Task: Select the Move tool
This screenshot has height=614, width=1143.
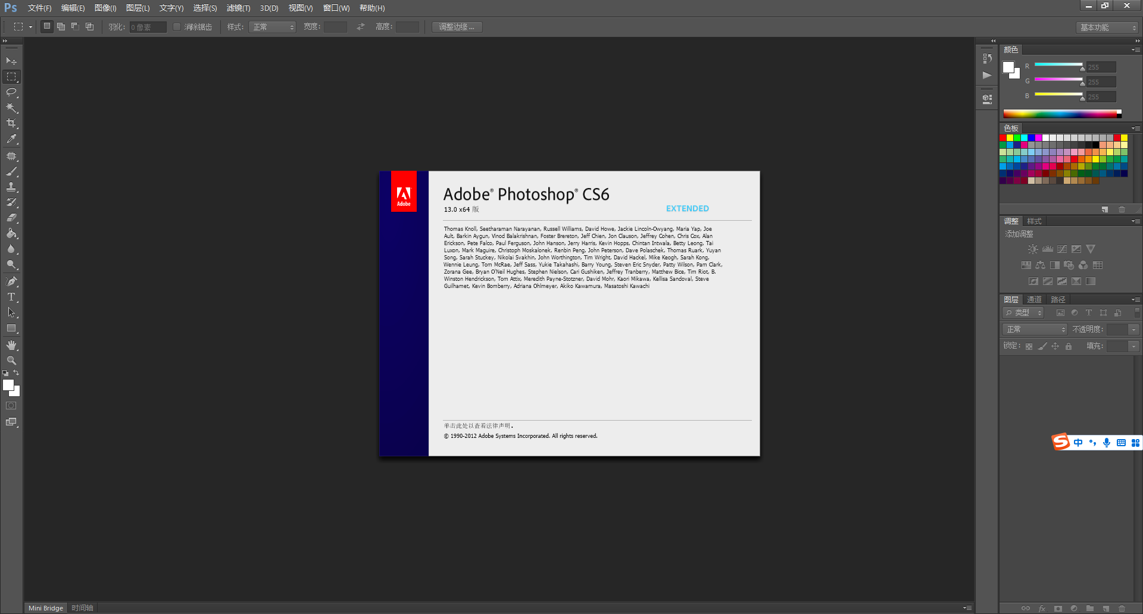Action: click(11, 61)
